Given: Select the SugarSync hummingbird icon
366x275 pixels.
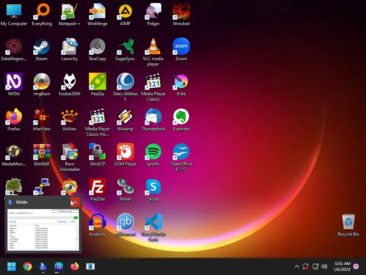Looking at the screenshot, I should tap(125, 49).
